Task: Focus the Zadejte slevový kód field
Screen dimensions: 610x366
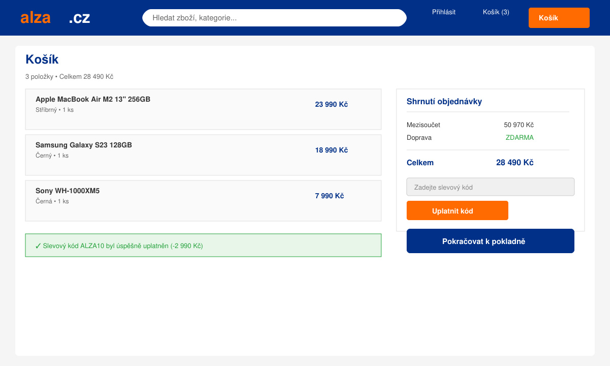Action: pyautogui.click(x=491, y=187)
